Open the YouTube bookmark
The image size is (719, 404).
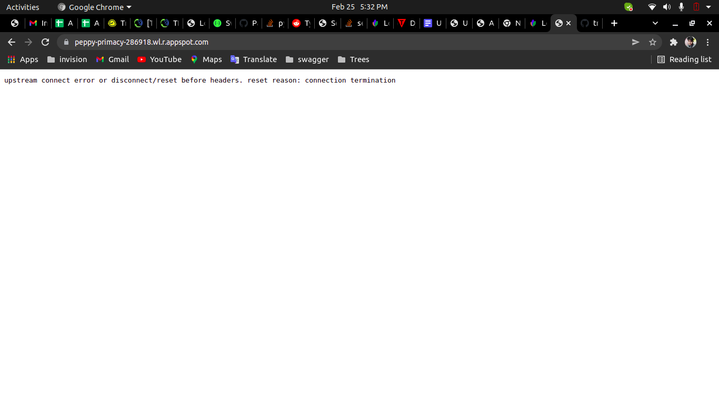(159, 59)
